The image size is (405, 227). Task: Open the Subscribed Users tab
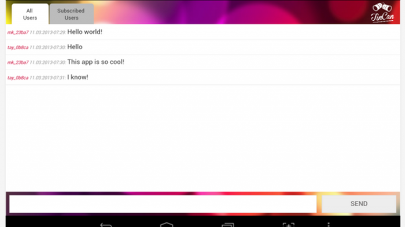pos(71,14)
